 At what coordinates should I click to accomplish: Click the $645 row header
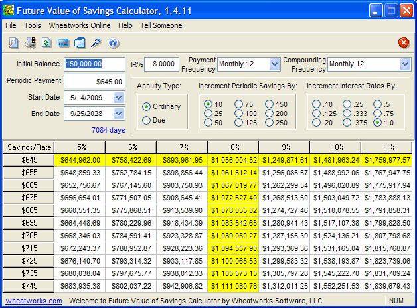point(29,160)
